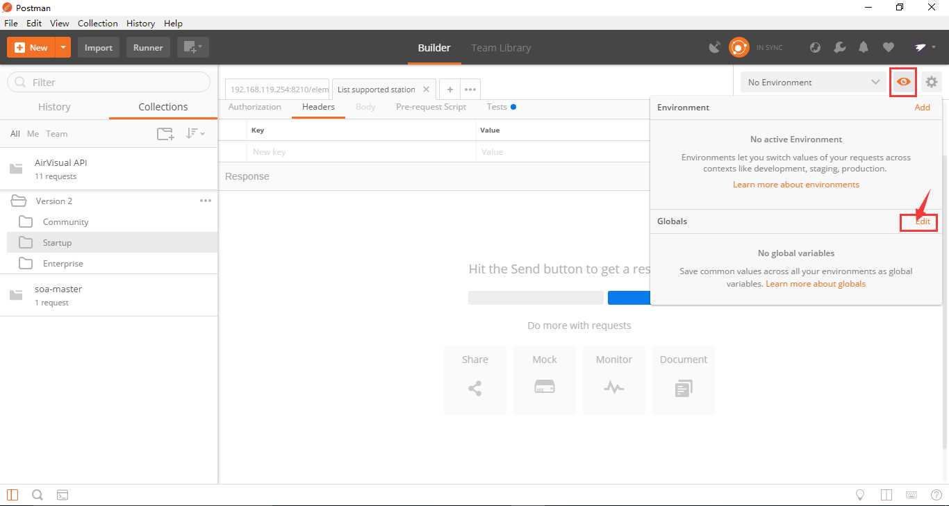Open the interceptor/proxy satellite icon

coord(714,47)
